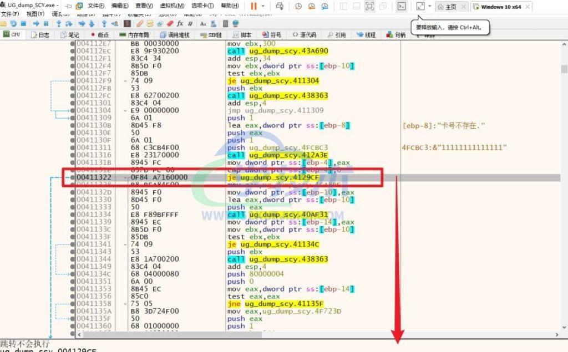Click the disassembly vertical scrollbar thumb
The image size is (568, 352).
[564, 69]
